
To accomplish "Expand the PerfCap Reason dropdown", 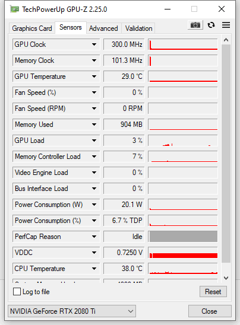I will click(x=94, y=237).
